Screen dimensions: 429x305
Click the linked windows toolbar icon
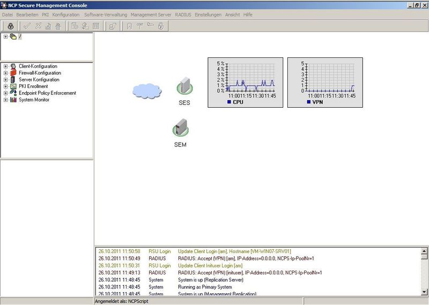point(113,26)
